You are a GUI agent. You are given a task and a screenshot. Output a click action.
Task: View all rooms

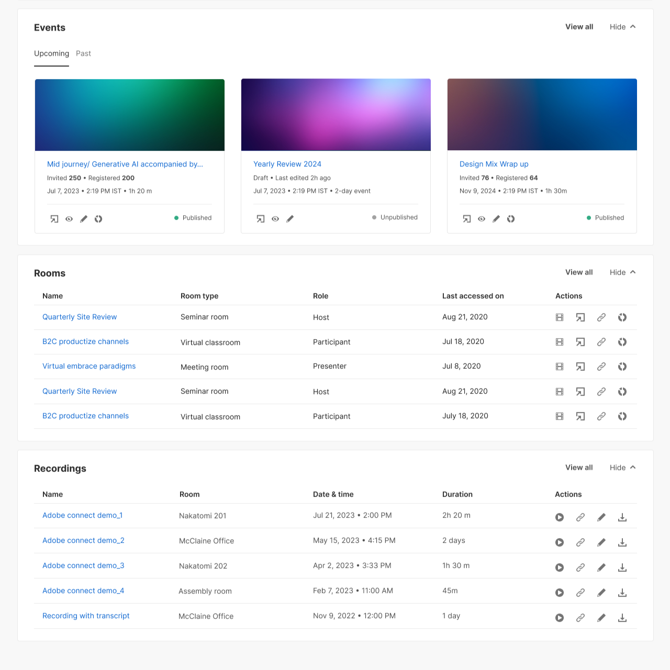(x=579, y=272)
